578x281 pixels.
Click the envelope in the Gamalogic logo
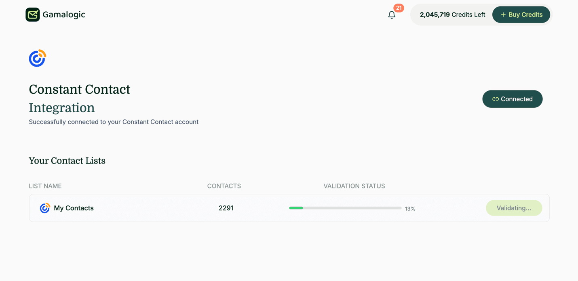tap(33, 14)
